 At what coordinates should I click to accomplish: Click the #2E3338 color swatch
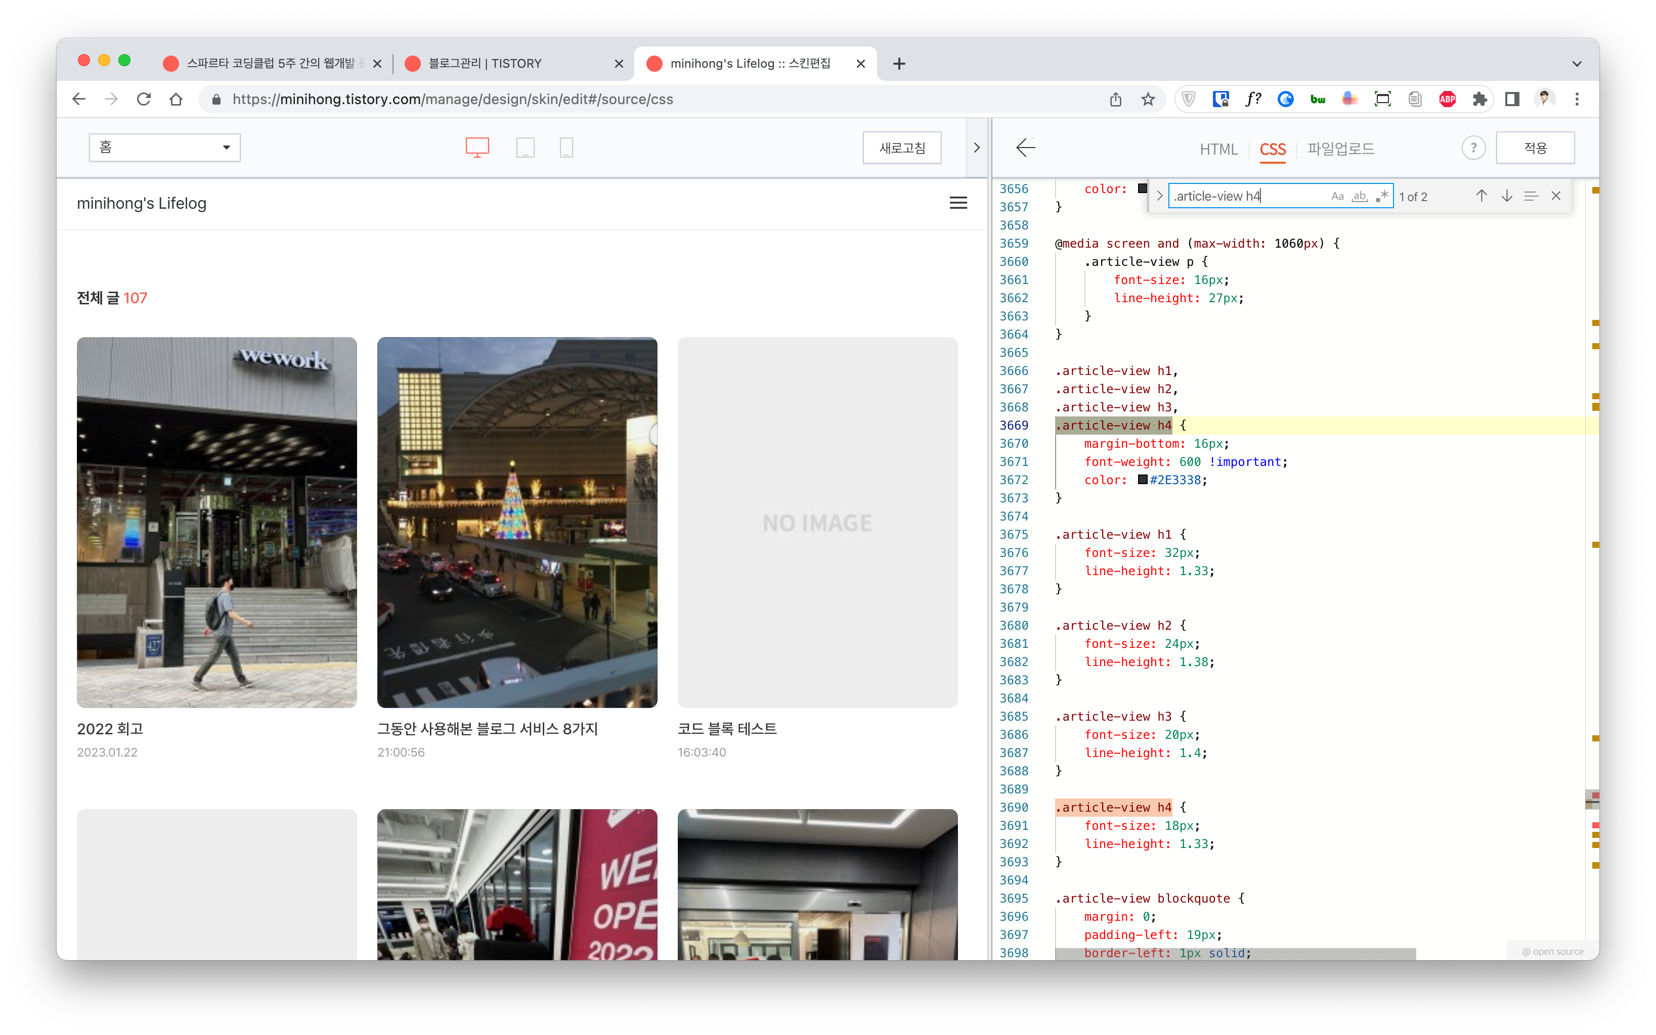coord(1142,480)
